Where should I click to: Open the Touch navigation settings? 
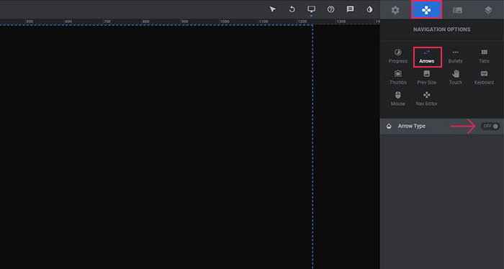click(456, 78)
